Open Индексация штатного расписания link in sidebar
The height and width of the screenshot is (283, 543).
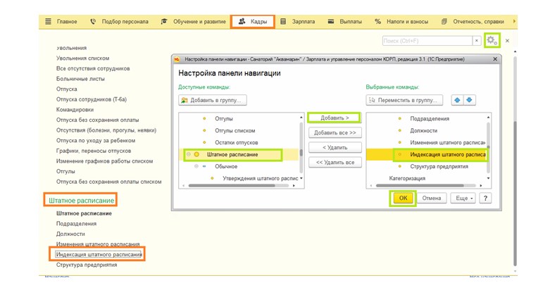(x=99, y=254)
